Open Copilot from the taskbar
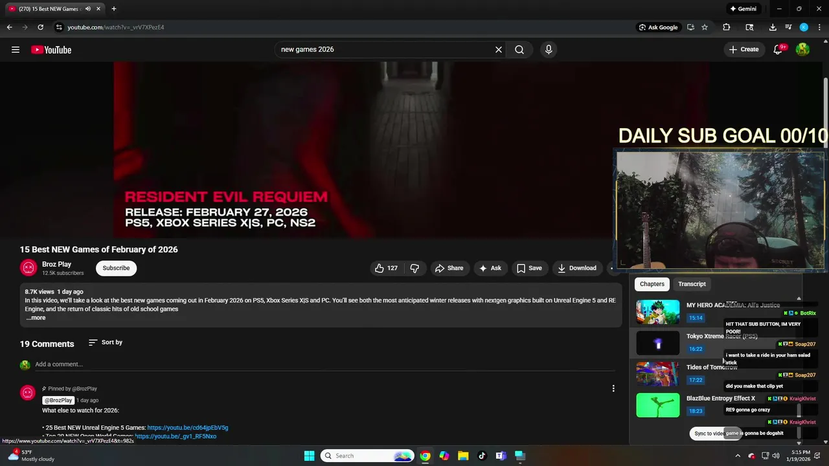829x466 pixels. pos(444,456)
